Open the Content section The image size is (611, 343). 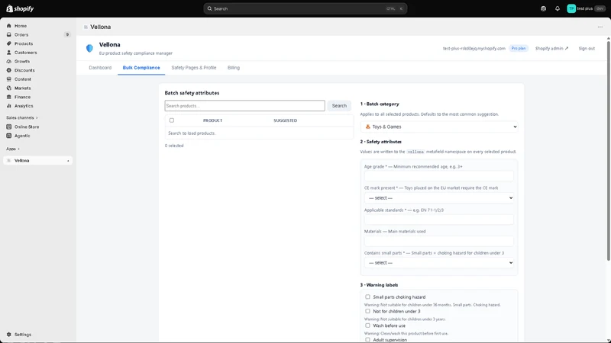(23, 79)
